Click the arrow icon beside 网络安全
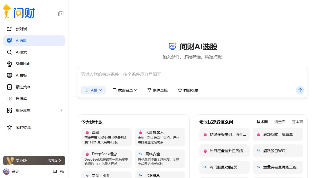The width and height of the screenshot is (316, 178). pyautogui.click(x=141, y=154)
